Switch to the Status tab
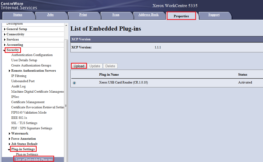The height and width of the screenshot is (162, 263). pyautogui.click(x=18, y=15)
